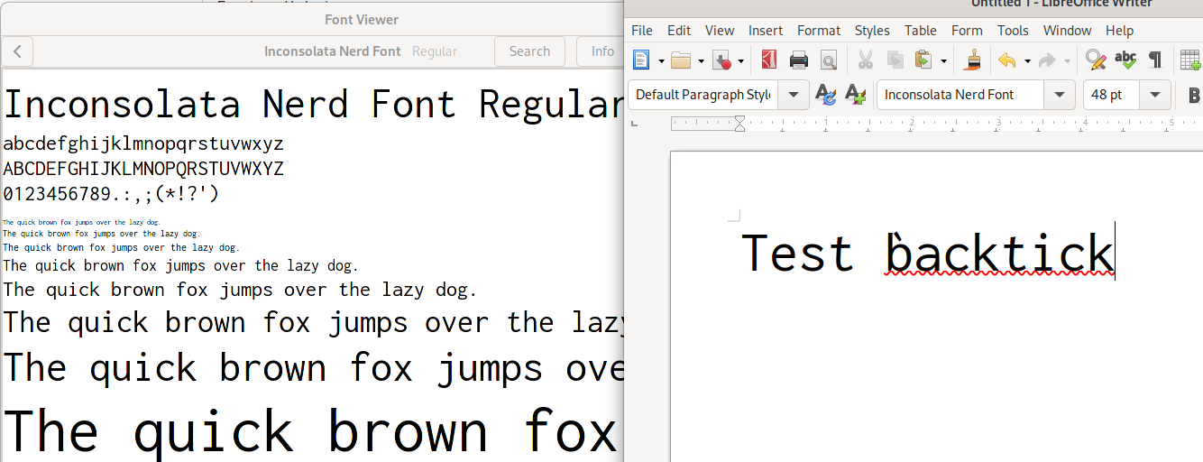Open the View menu
Image resolution: width=1203 pixels, height=462 pixels.
coord(720,31)
